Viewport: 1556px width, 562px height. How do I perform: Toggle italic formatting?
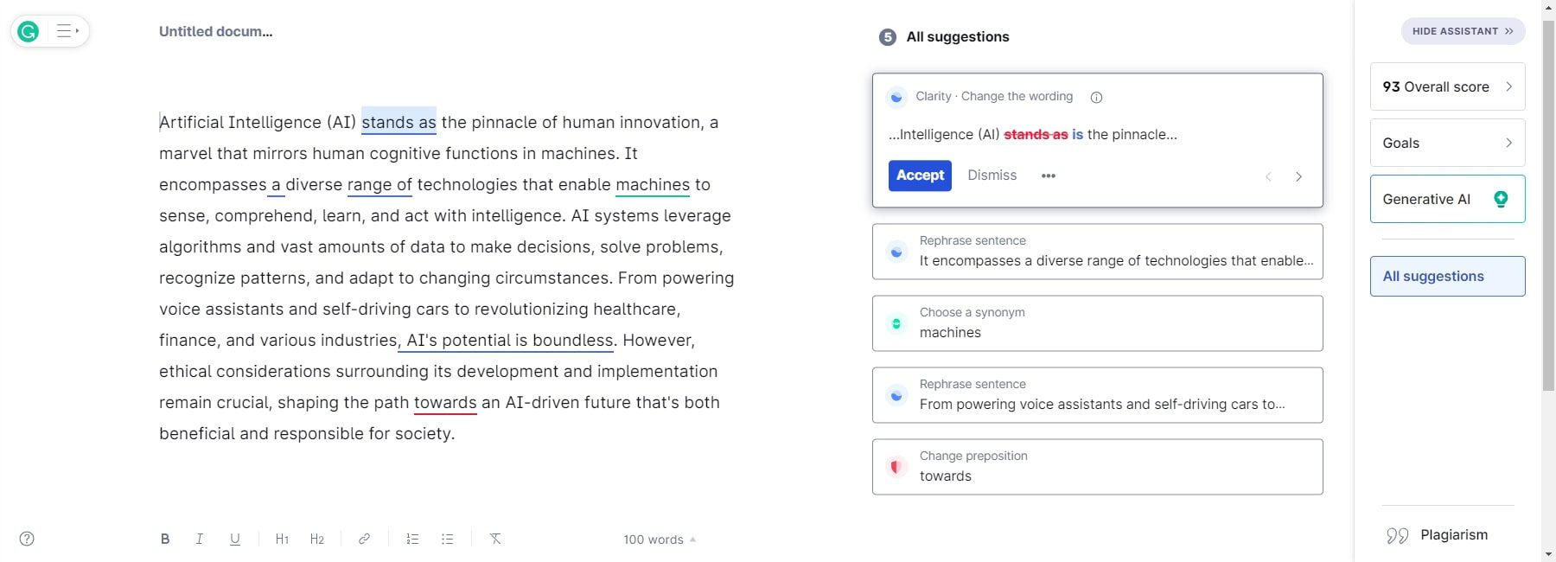tap(200, 539)
